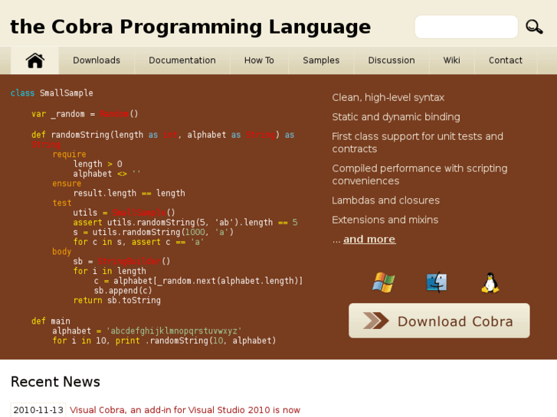Open the Visual Cobra news link
This screenshot has width=557, height=417.
[x=185, y=410]
